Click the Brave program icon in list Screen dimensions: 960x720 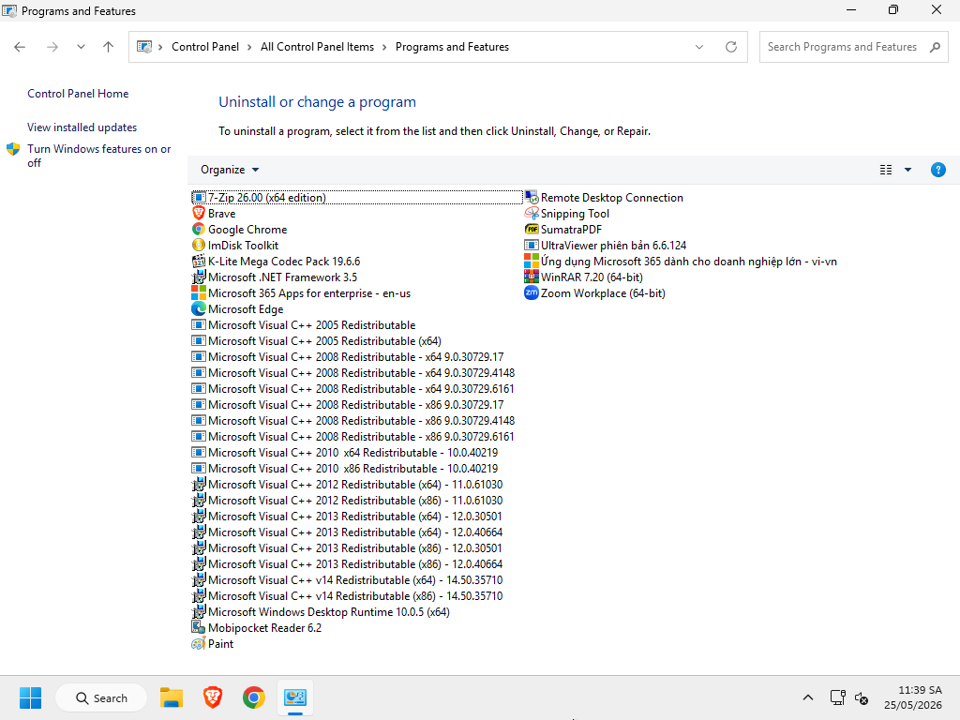click(x=199, y=213)
